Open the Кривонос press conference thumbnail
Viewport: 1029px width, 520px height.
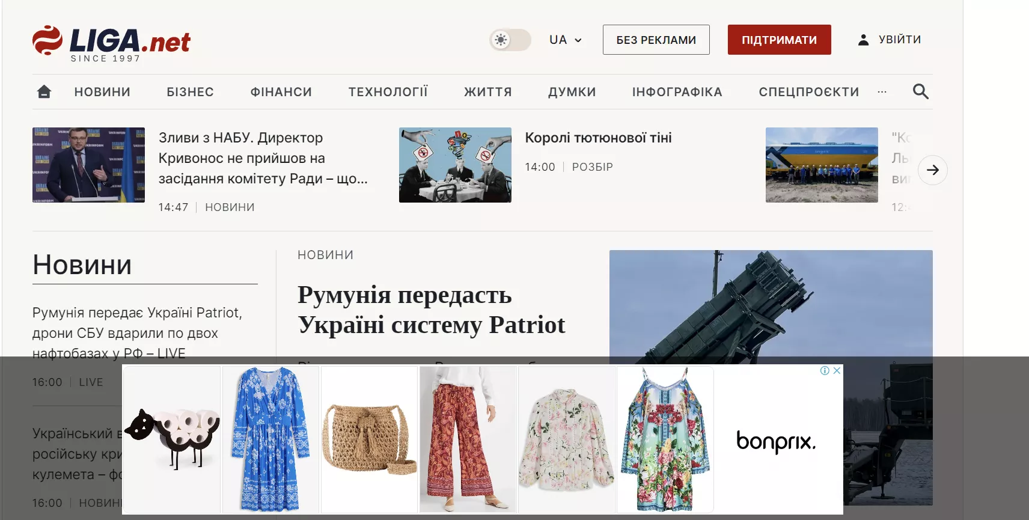pyautogui.click(x=88, y=165)
